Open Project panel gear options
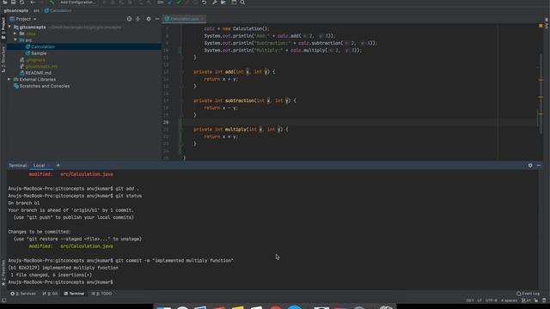 coord(149,19)
